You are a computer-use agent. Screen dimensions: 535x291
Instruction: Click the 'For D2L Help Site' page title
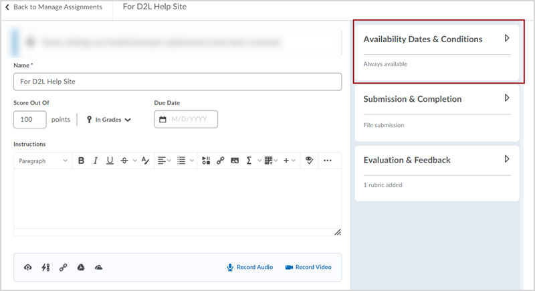click(x=154, y=7)
